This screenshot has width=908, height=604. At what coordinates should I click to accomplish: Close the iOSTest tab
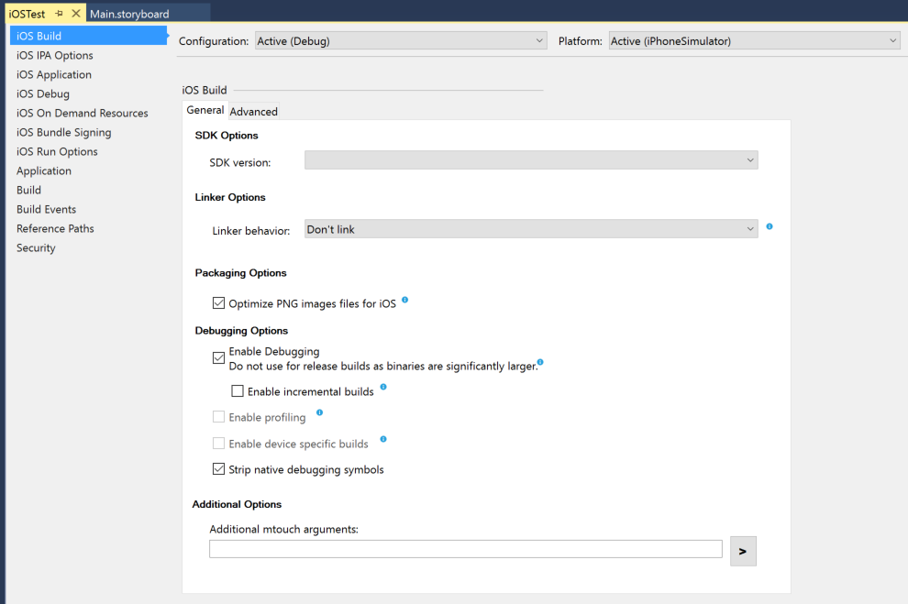coord(76,14)
